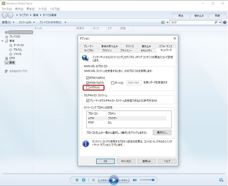Open view options dropdown arrow
228x186 pixels.
tap(167, 22)
